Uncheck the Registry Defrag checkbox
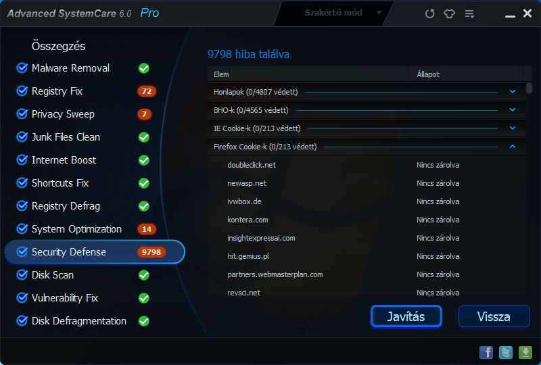 (x=22, y=206)
